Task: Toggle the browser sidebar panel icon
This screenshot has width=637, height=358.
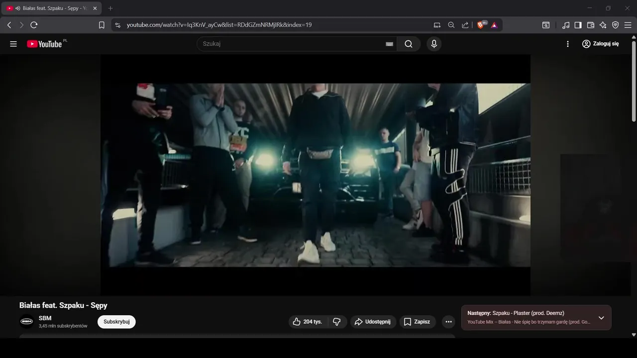Action: pos(578,25)
